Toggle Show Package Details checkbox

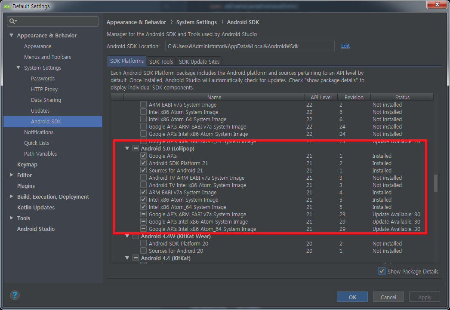click(382, 271)
